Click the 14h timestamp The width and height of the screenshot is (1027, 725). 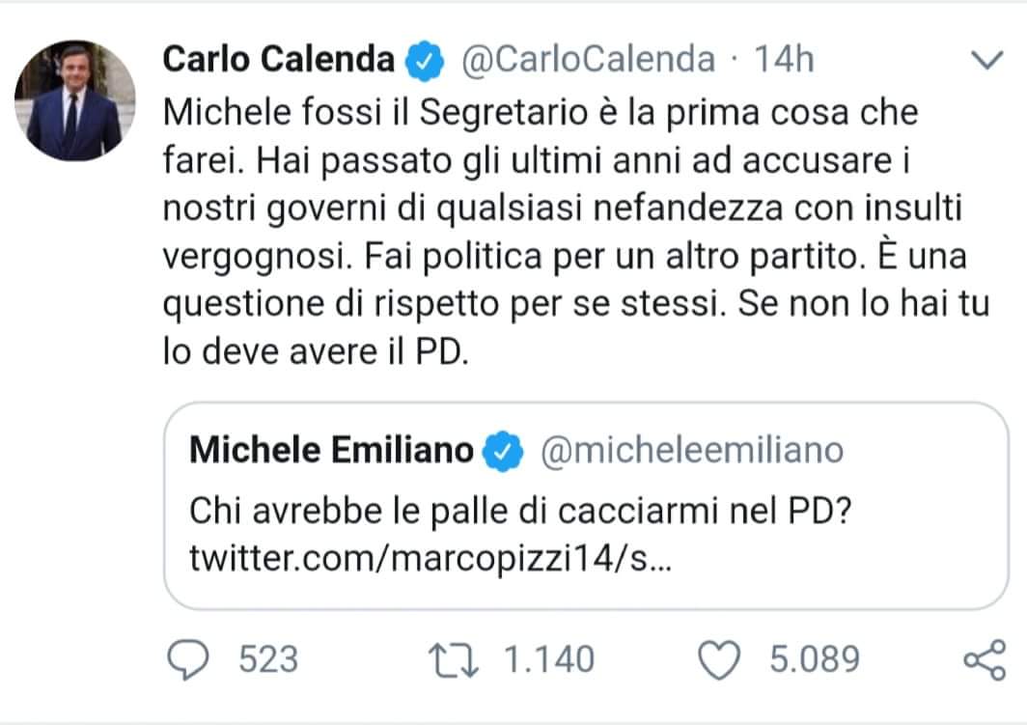783,60
